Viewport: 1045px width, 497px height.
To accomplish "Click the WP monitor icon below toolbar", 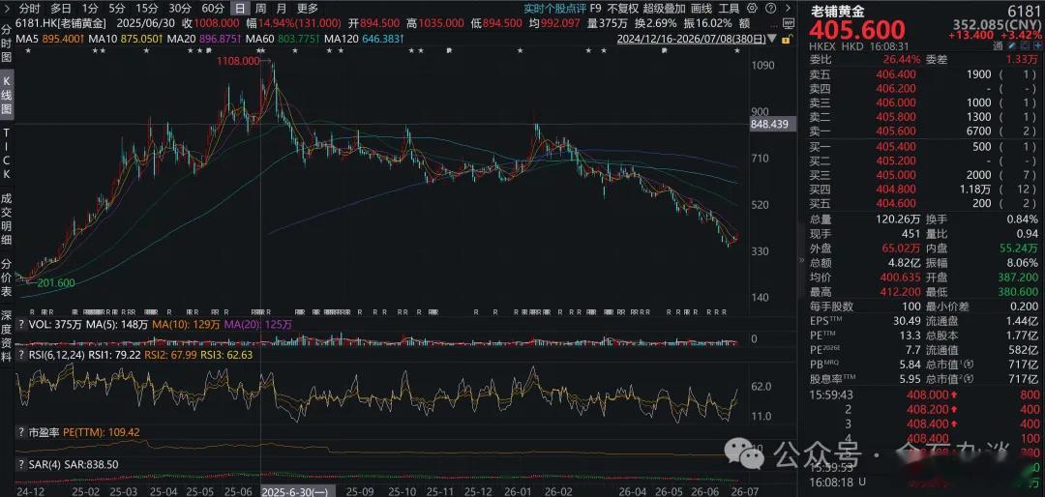I will (789, 23).
